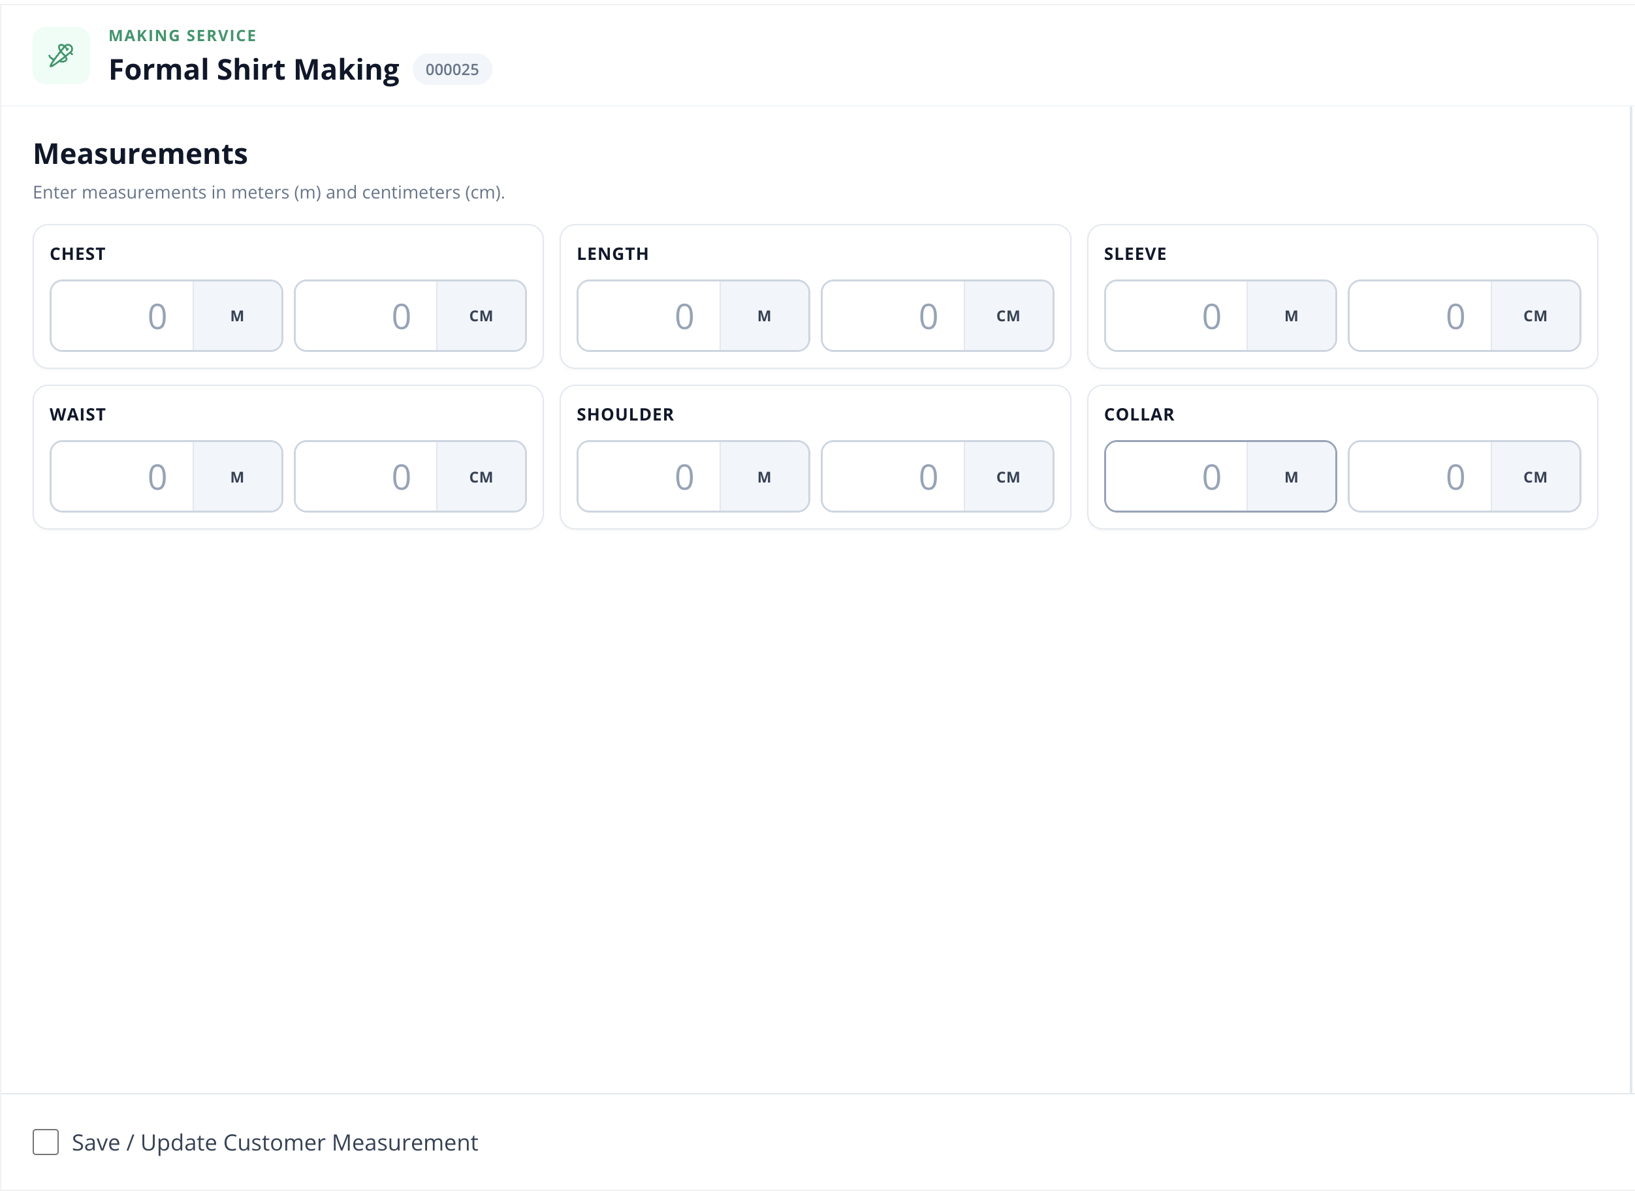
Task: Activate the Waist meters input
Action: coord(122,477)
